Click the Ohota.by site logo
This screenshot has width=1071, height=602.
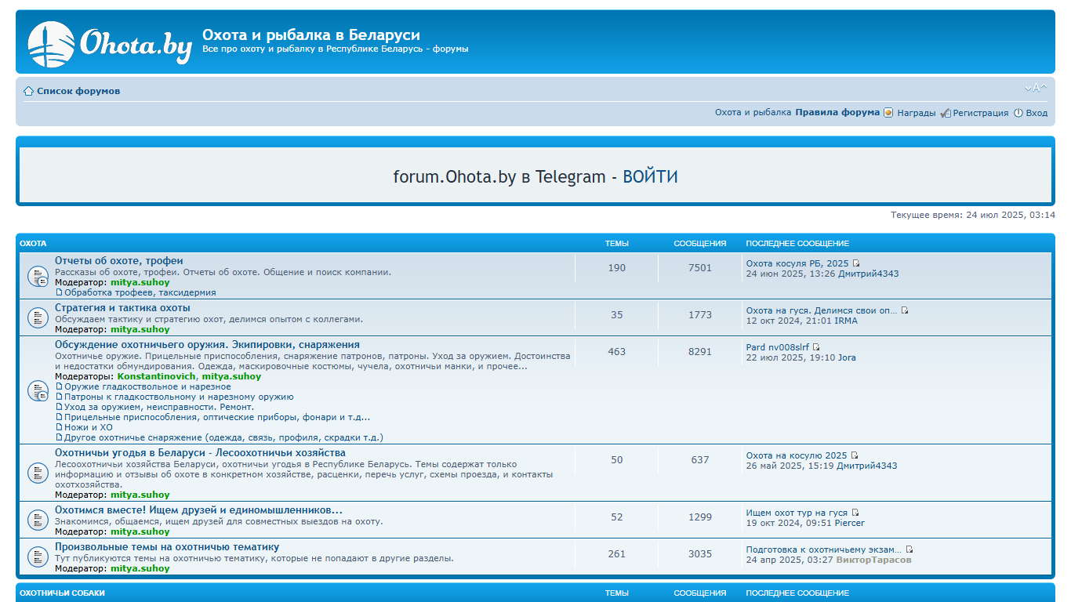point(110,44)
